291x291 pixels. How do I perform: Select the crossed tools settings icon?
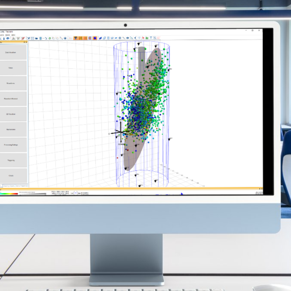[28, 38]
